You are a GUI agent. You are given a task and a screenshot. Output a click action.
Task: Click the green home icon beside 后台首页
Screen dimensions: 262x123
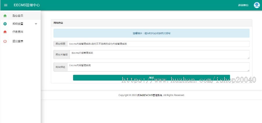coord(5,16)
